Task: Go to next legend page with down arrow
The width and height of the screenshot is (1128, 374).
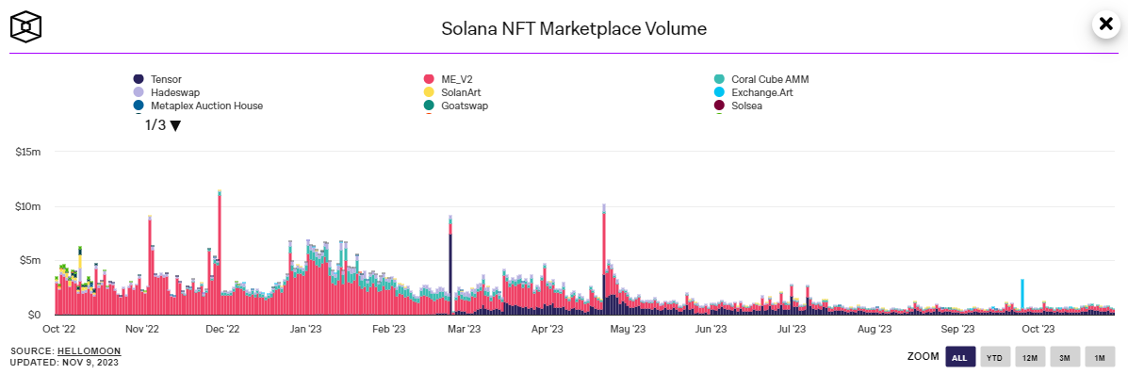Action: coord(175,126)
